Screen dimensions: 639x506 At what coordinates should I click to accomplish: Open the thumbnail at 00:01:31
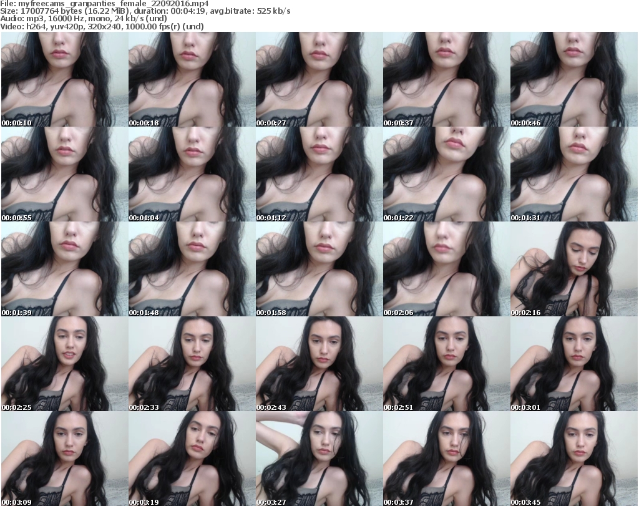(574, 174)
